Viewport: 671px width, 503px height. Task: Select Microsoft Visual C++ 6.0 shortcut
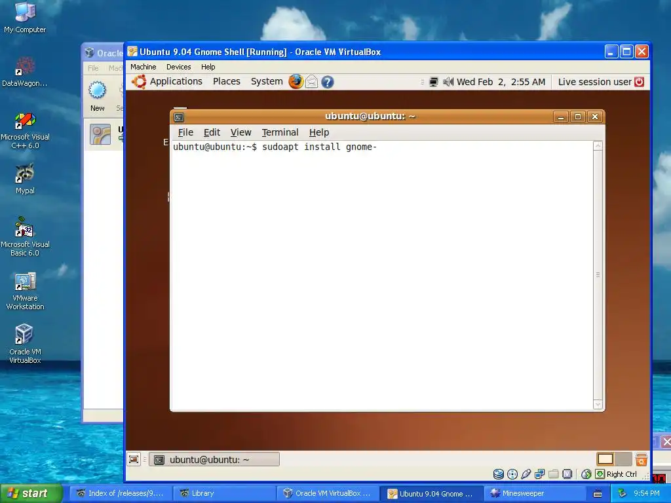[x=25, y=130]
